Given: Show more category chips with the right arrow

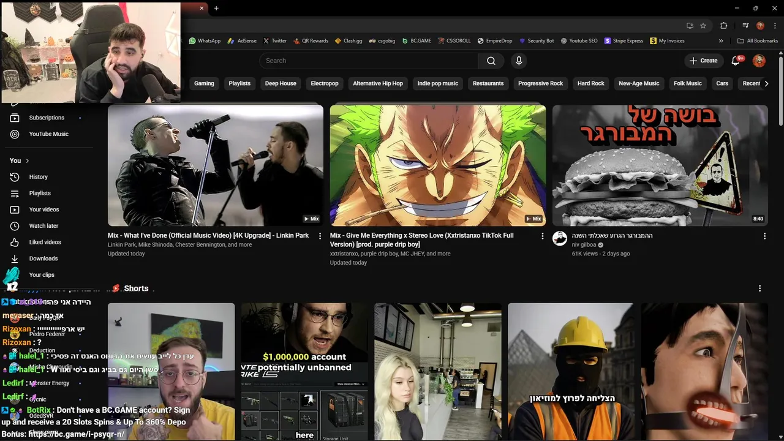Looking at the screenshot, I should (x=766, y=83).
